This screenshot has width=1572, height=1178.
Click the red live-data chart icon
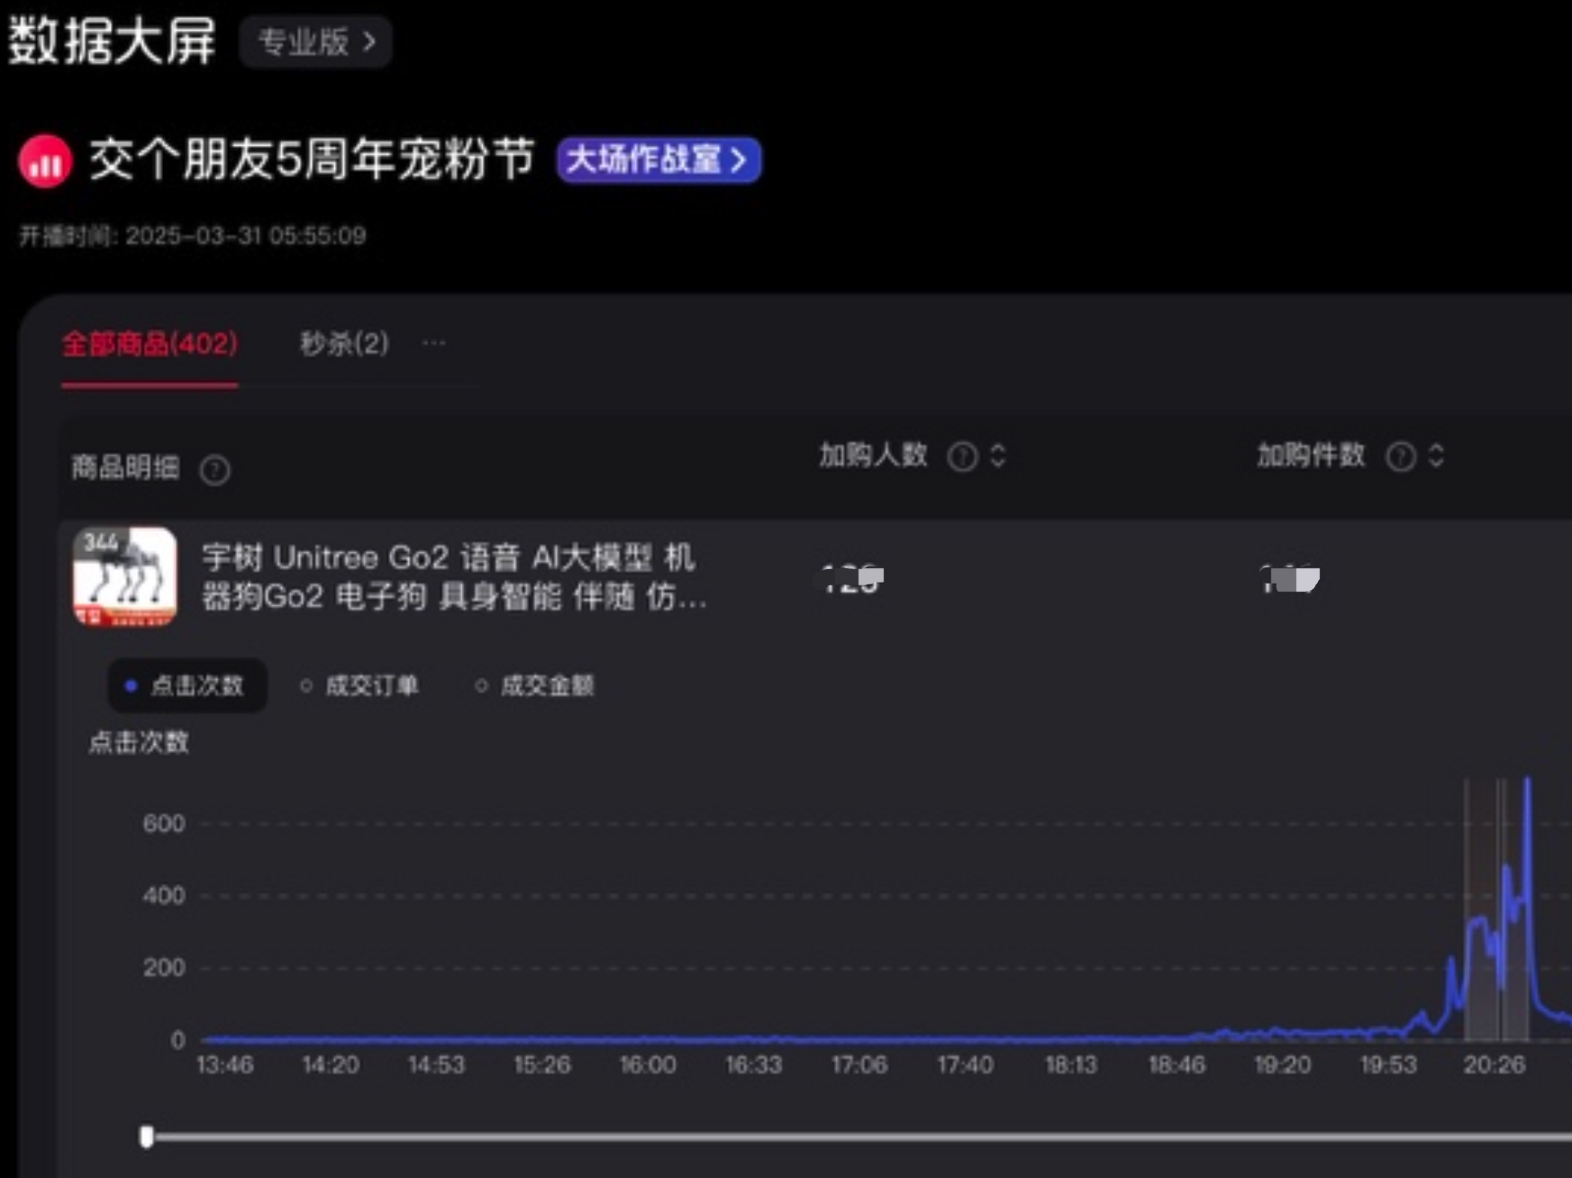pyautogui.click(x=45, y=162)
